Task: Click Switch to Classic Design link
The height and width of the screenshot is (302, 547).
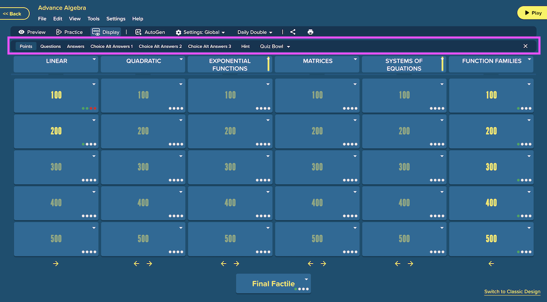Action: [x=512, y=291]
